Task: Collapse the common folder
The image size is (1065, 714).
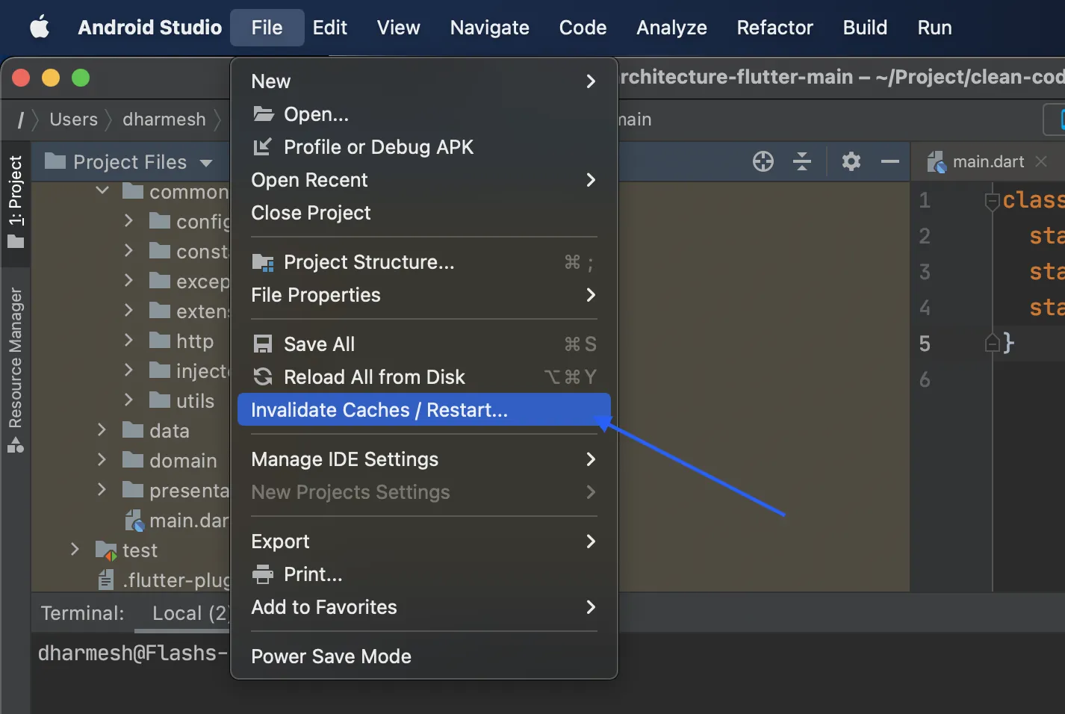Action: click(x=103, y=191)
